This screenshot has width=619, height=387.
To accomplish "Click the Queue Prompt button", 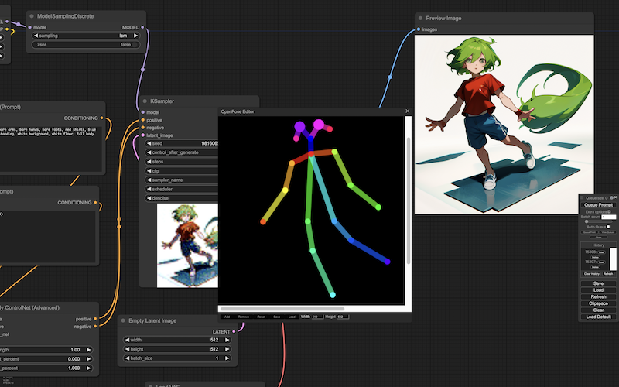I will 598,205.
